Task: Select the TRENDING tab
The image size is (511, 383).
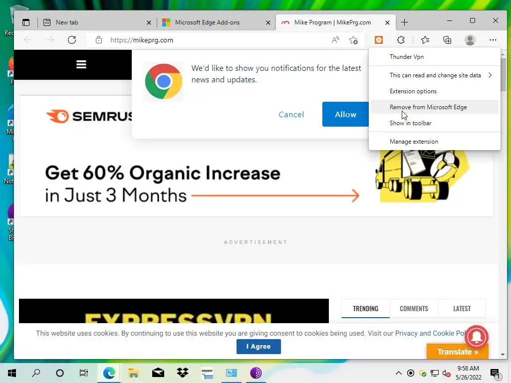Action: pos(365,308)
